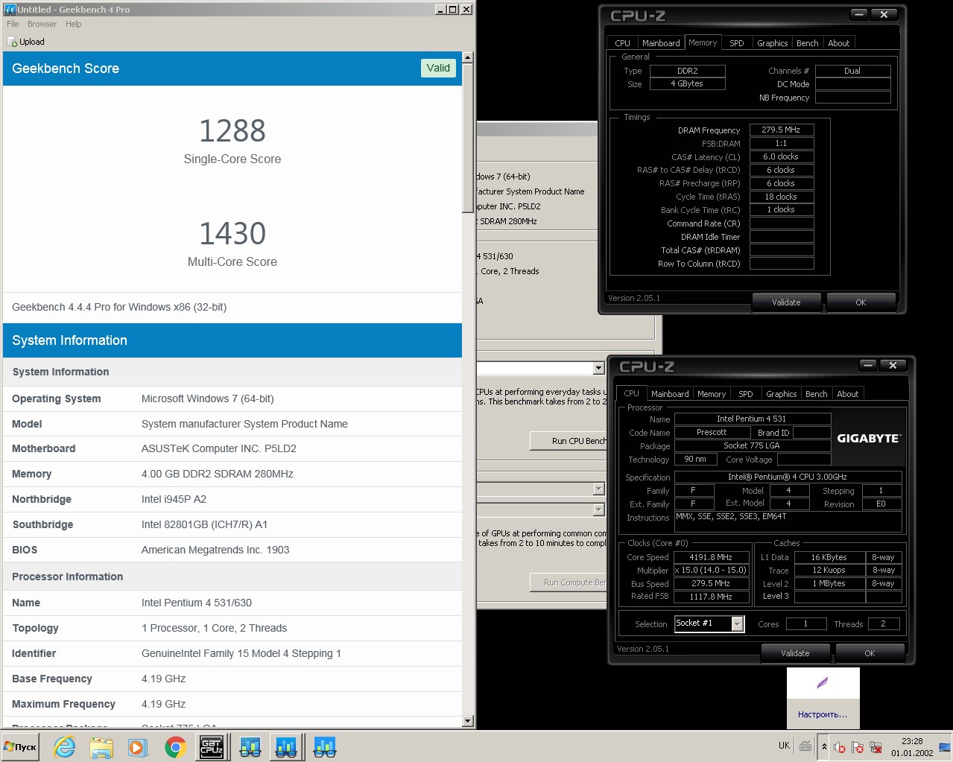
Task: Open Windows Explorer folder icon on taskbar
Action: [x=101, y=746]
